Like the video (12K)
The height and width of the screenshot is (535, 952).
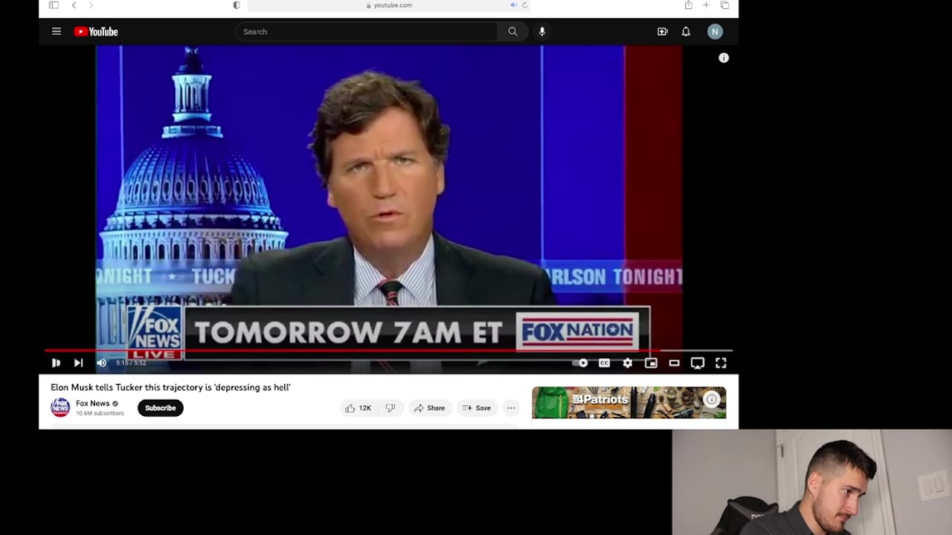(x=358, y=408)
